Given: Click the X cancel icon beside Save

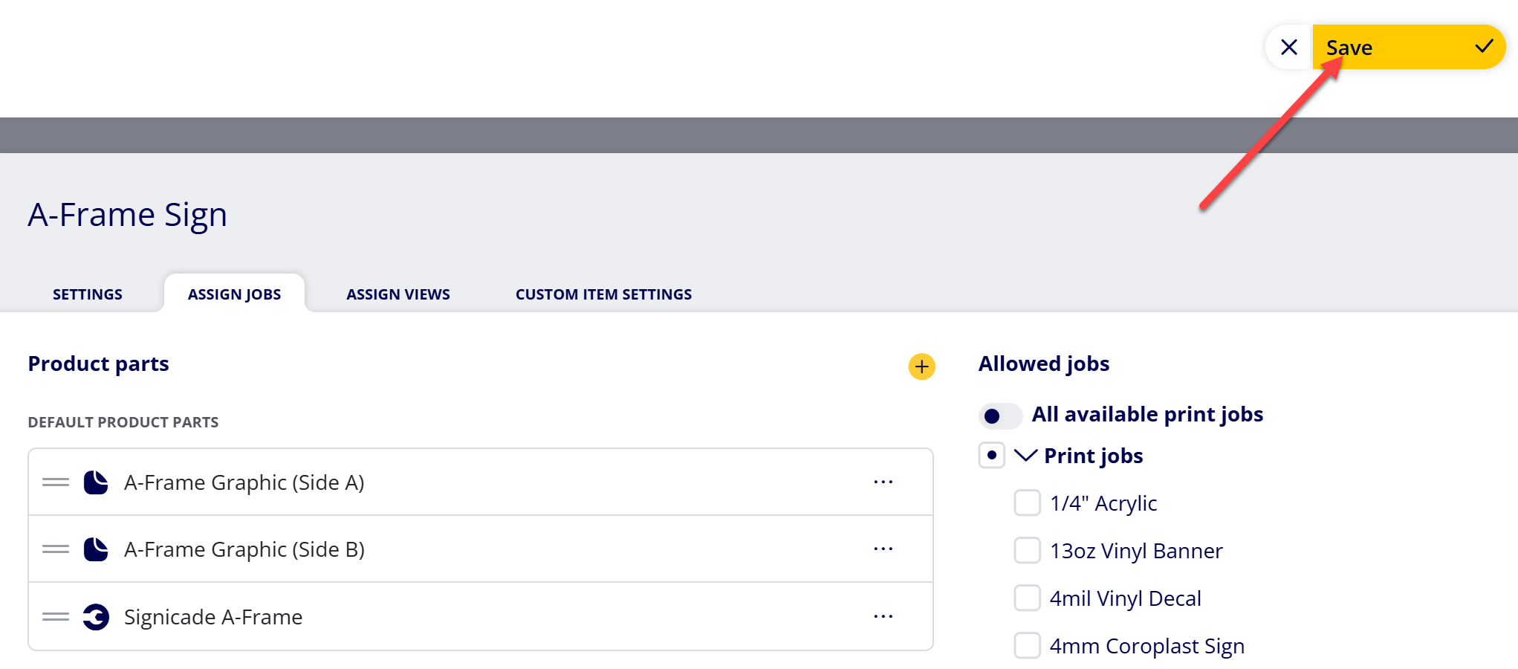Looking at the screenshot, I should 1289,48.
